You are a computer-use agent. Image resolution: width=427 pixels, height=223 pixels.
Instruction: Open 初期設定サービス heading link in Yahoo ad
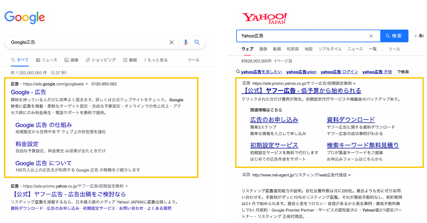(x=274, y=145)
